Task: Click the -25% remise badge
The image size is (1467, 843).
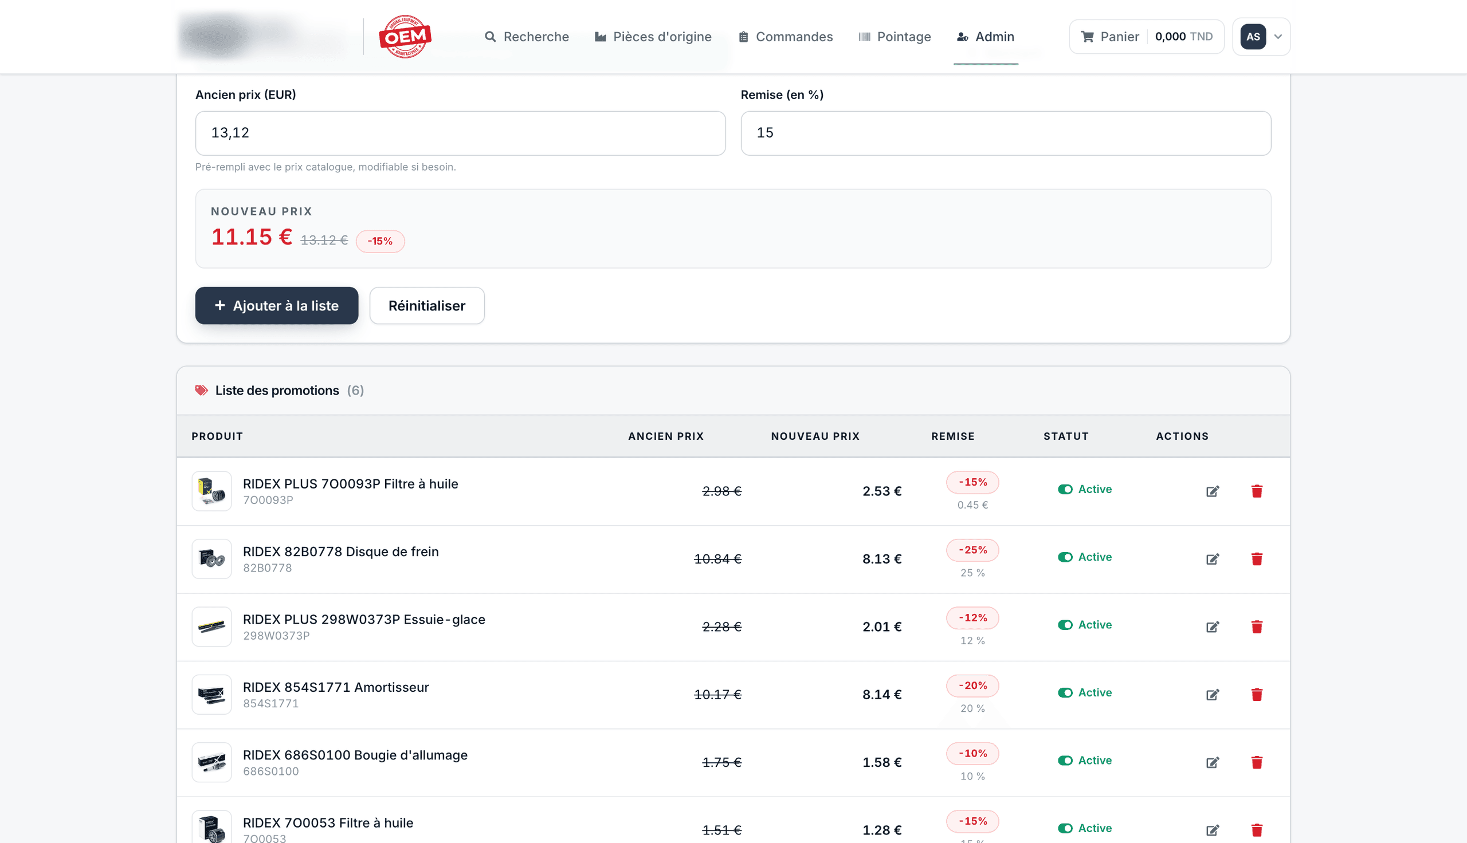Action: point(972,550)
